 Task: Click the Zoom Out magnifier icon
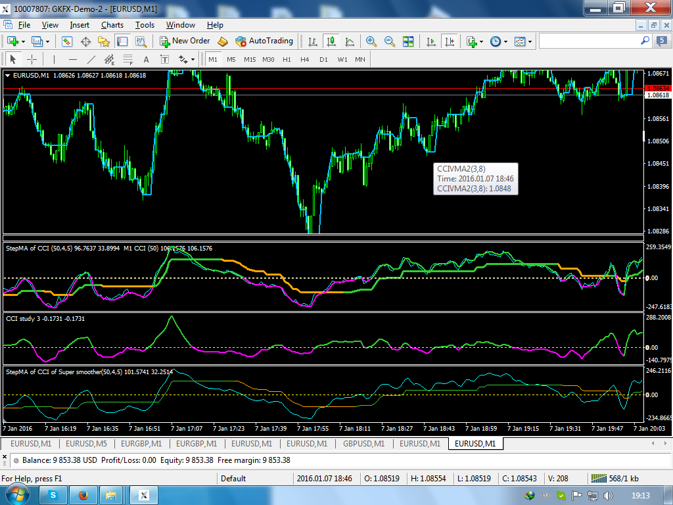(x=390, y=41)
